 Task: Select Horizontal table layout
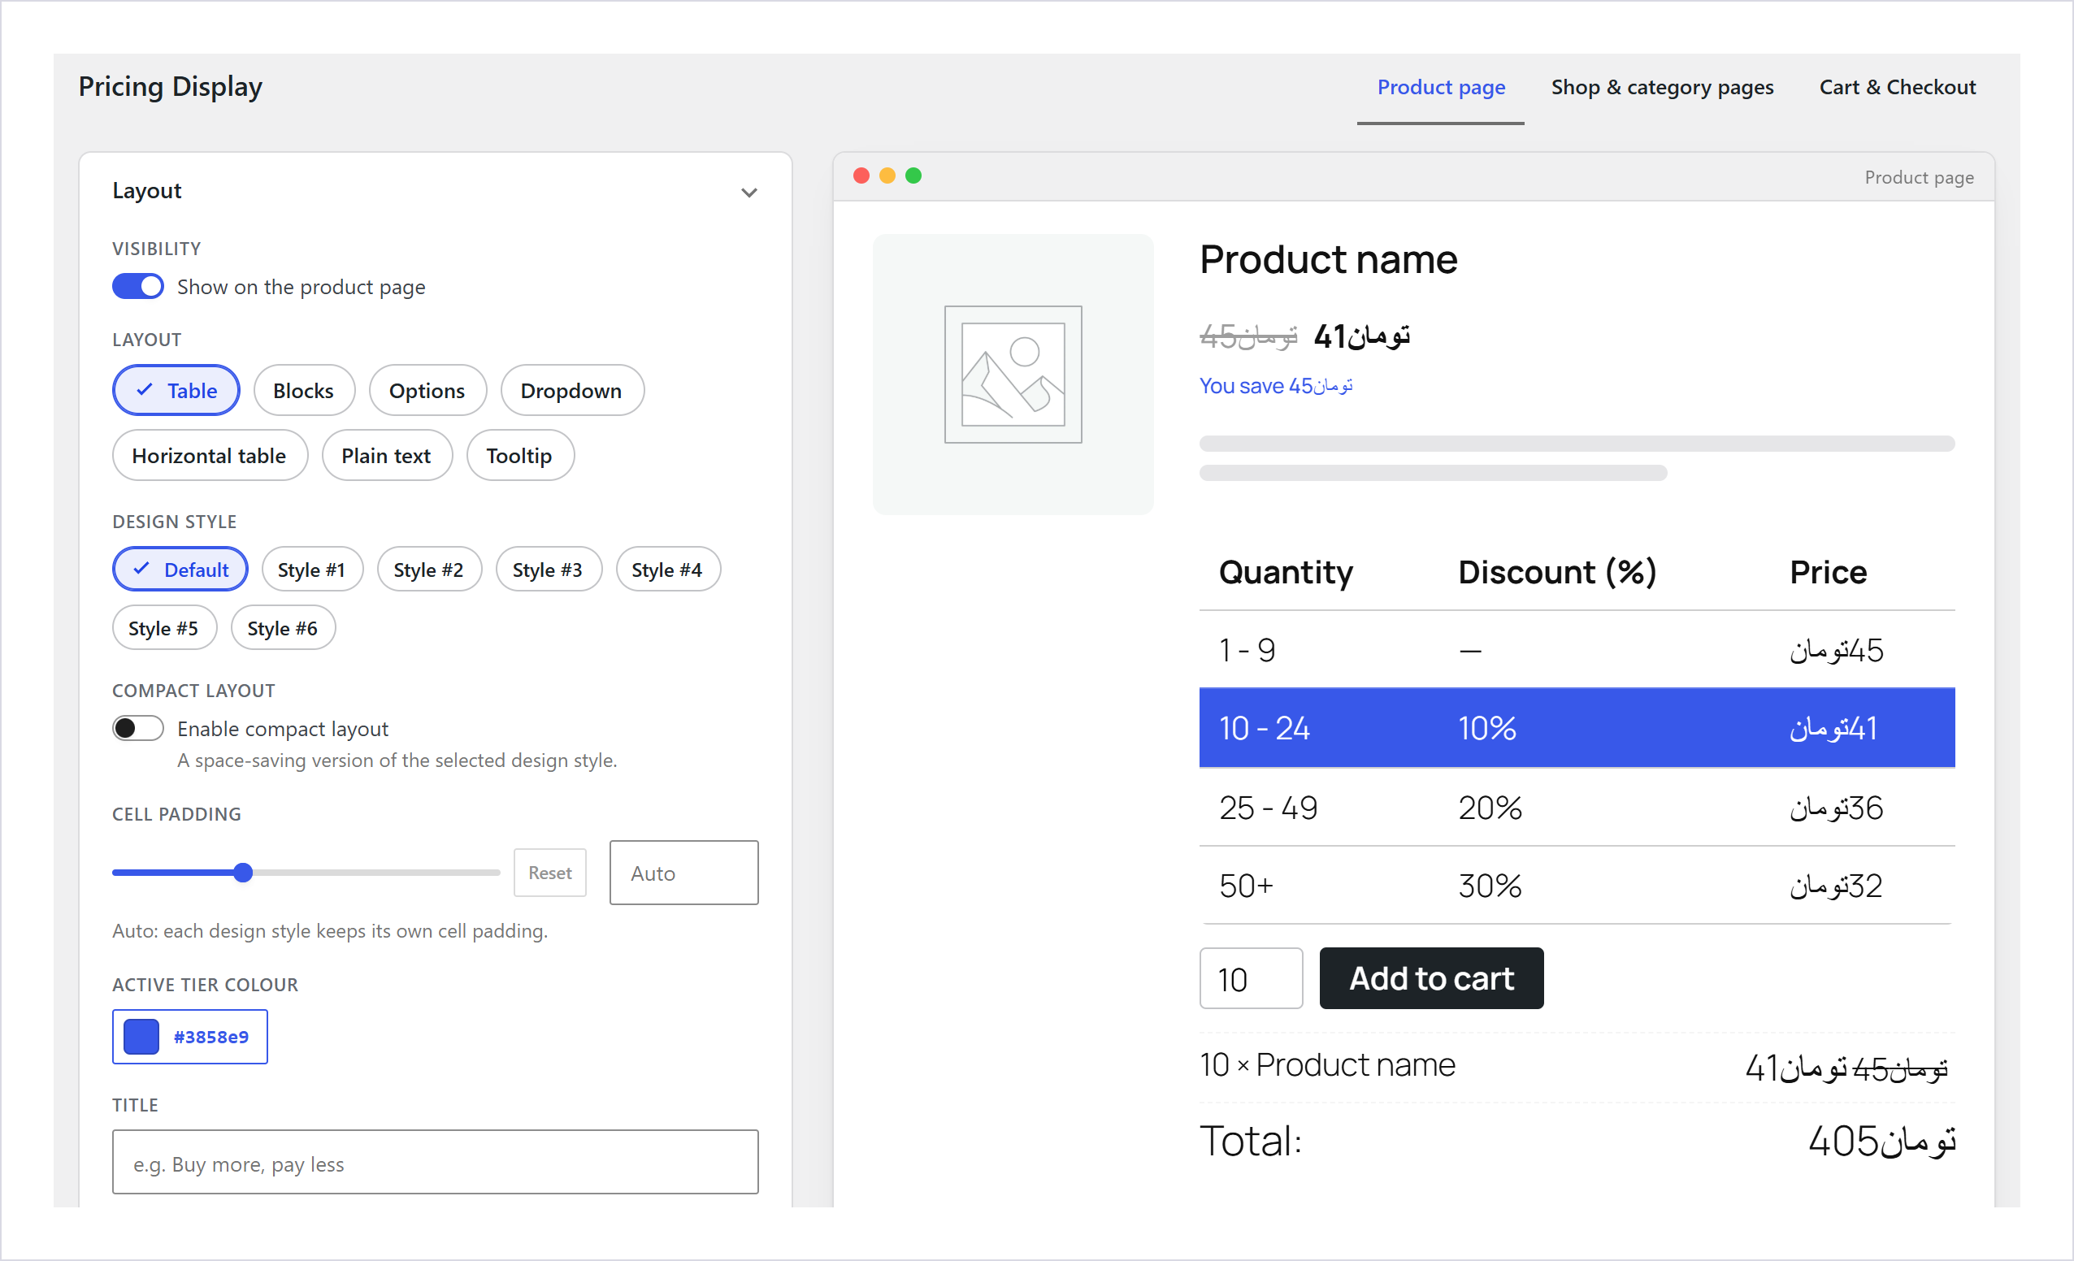tap(210, 456)
